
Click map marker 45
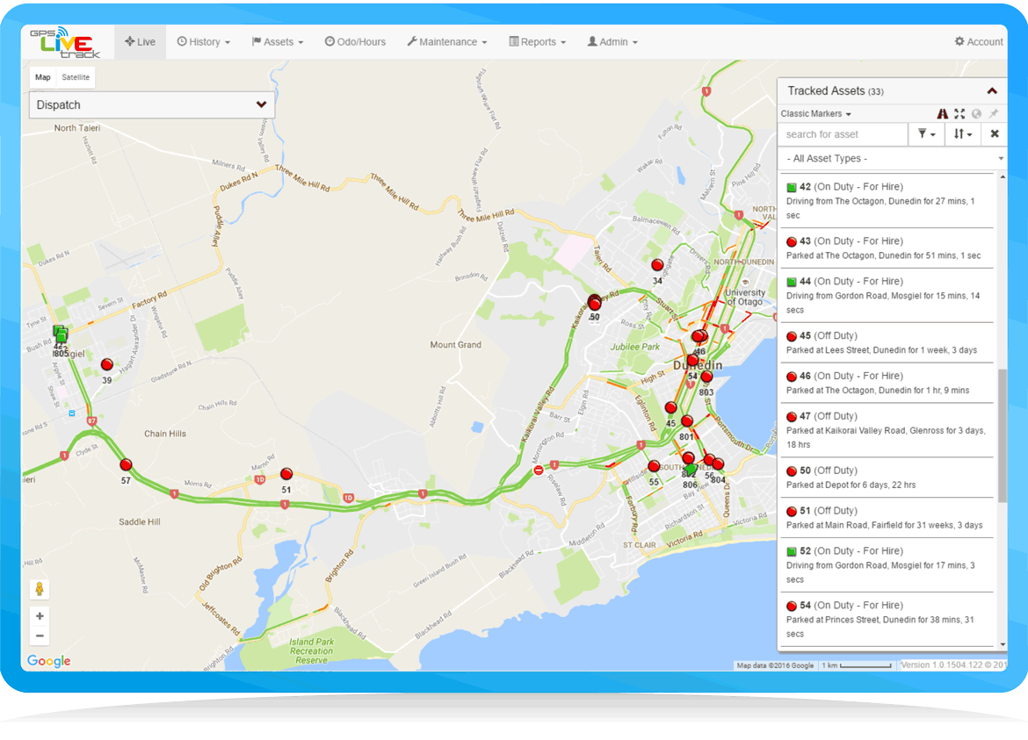670,408
